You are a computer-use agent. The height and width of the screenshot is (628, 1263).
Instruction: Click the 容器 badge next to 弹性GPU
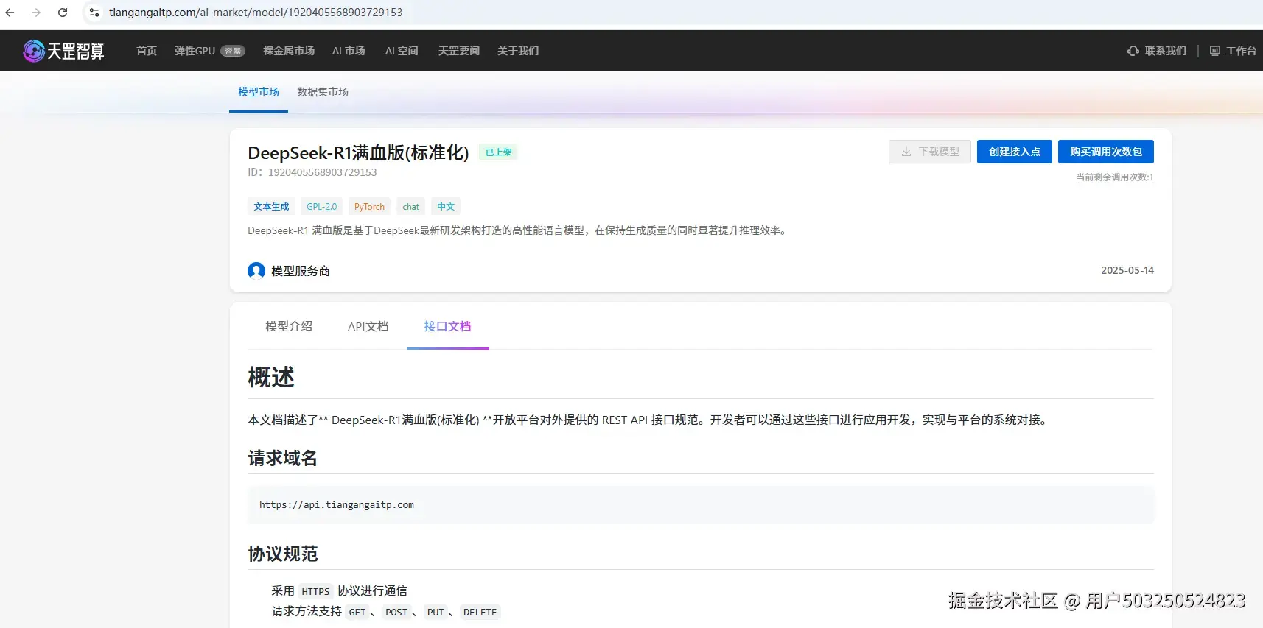click(233, 51)
